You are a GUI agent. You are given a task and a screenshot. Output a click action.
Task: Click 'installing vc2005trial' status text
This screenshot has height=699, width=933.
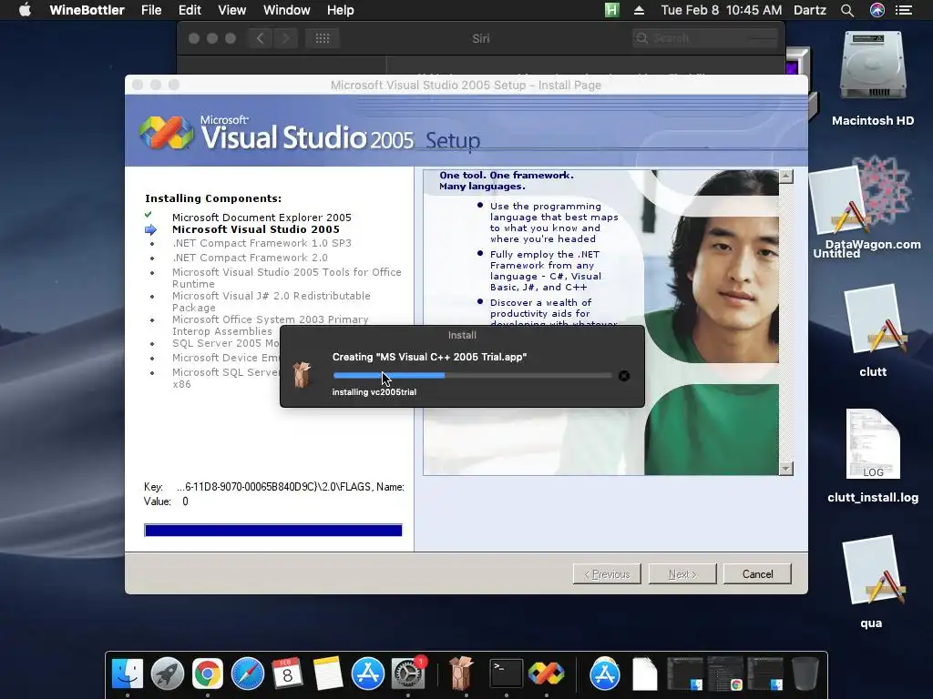click(x=374, y=392)
